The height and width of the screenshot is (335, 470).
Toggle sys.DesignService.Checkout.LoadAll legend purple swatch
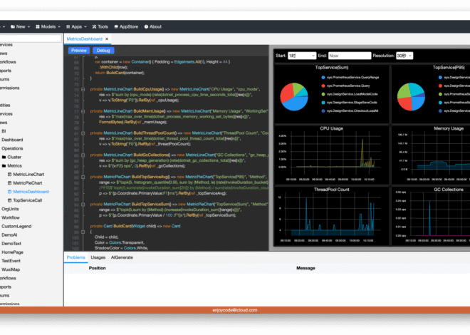coord(323,111)
